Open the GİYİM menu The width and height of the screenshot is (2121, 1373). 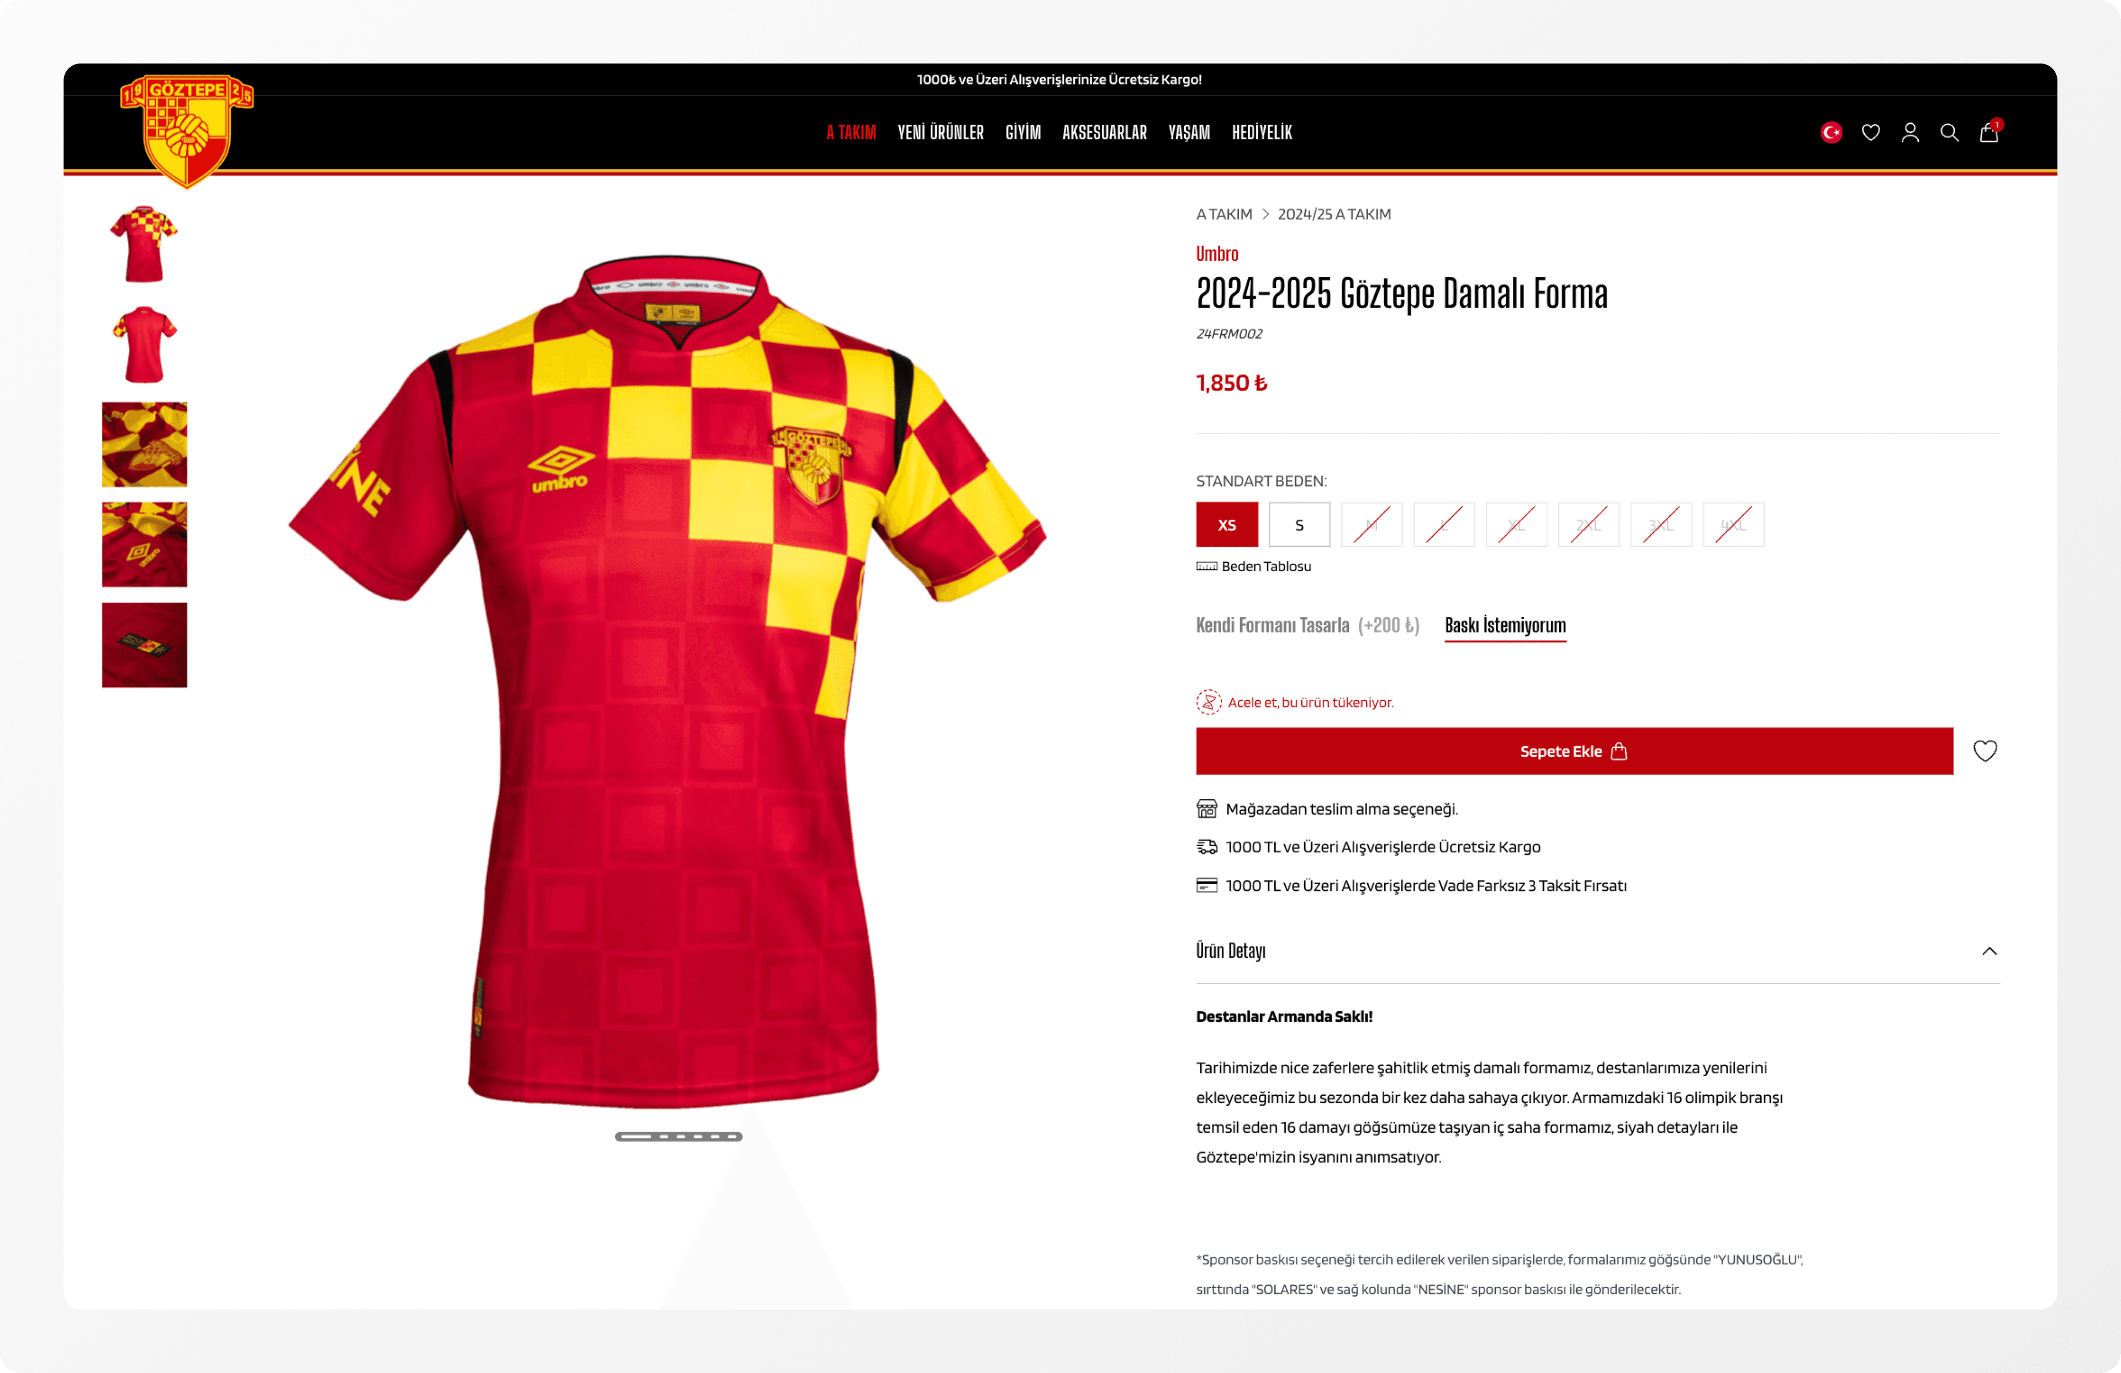1023,133
